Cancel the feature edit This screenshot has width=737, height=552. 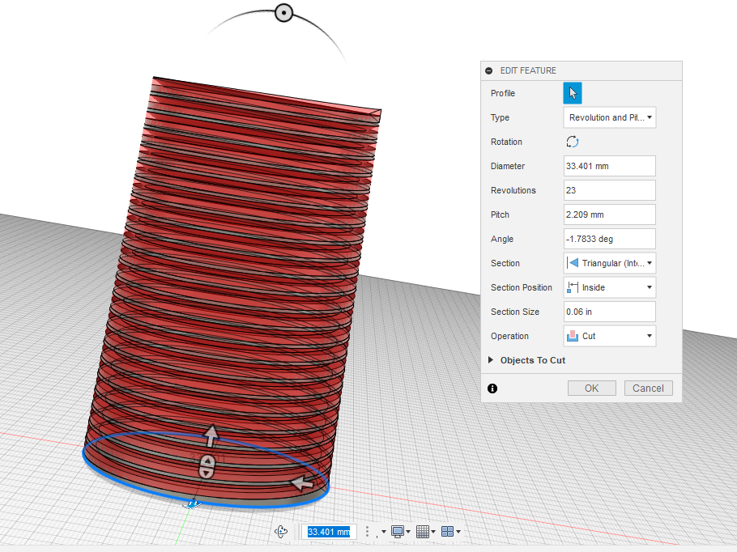[648, 388]
